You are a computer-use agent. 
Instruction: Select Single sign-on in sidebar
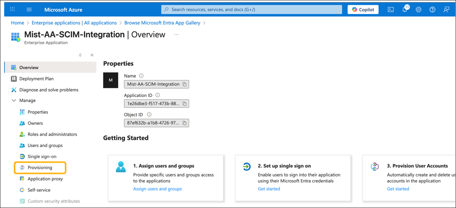tap(42, 156)
